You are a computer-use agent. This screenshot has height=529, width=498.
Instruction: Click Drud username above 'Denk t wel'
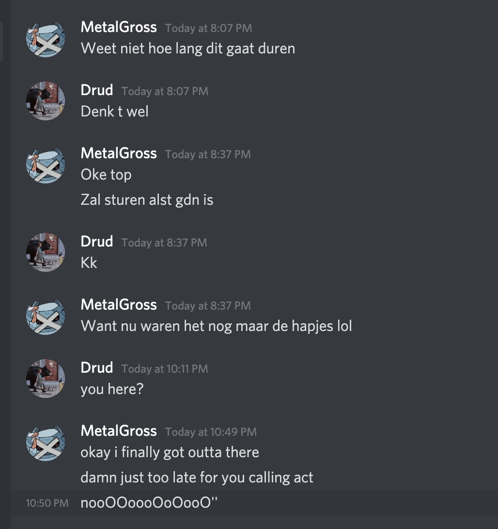96,90
